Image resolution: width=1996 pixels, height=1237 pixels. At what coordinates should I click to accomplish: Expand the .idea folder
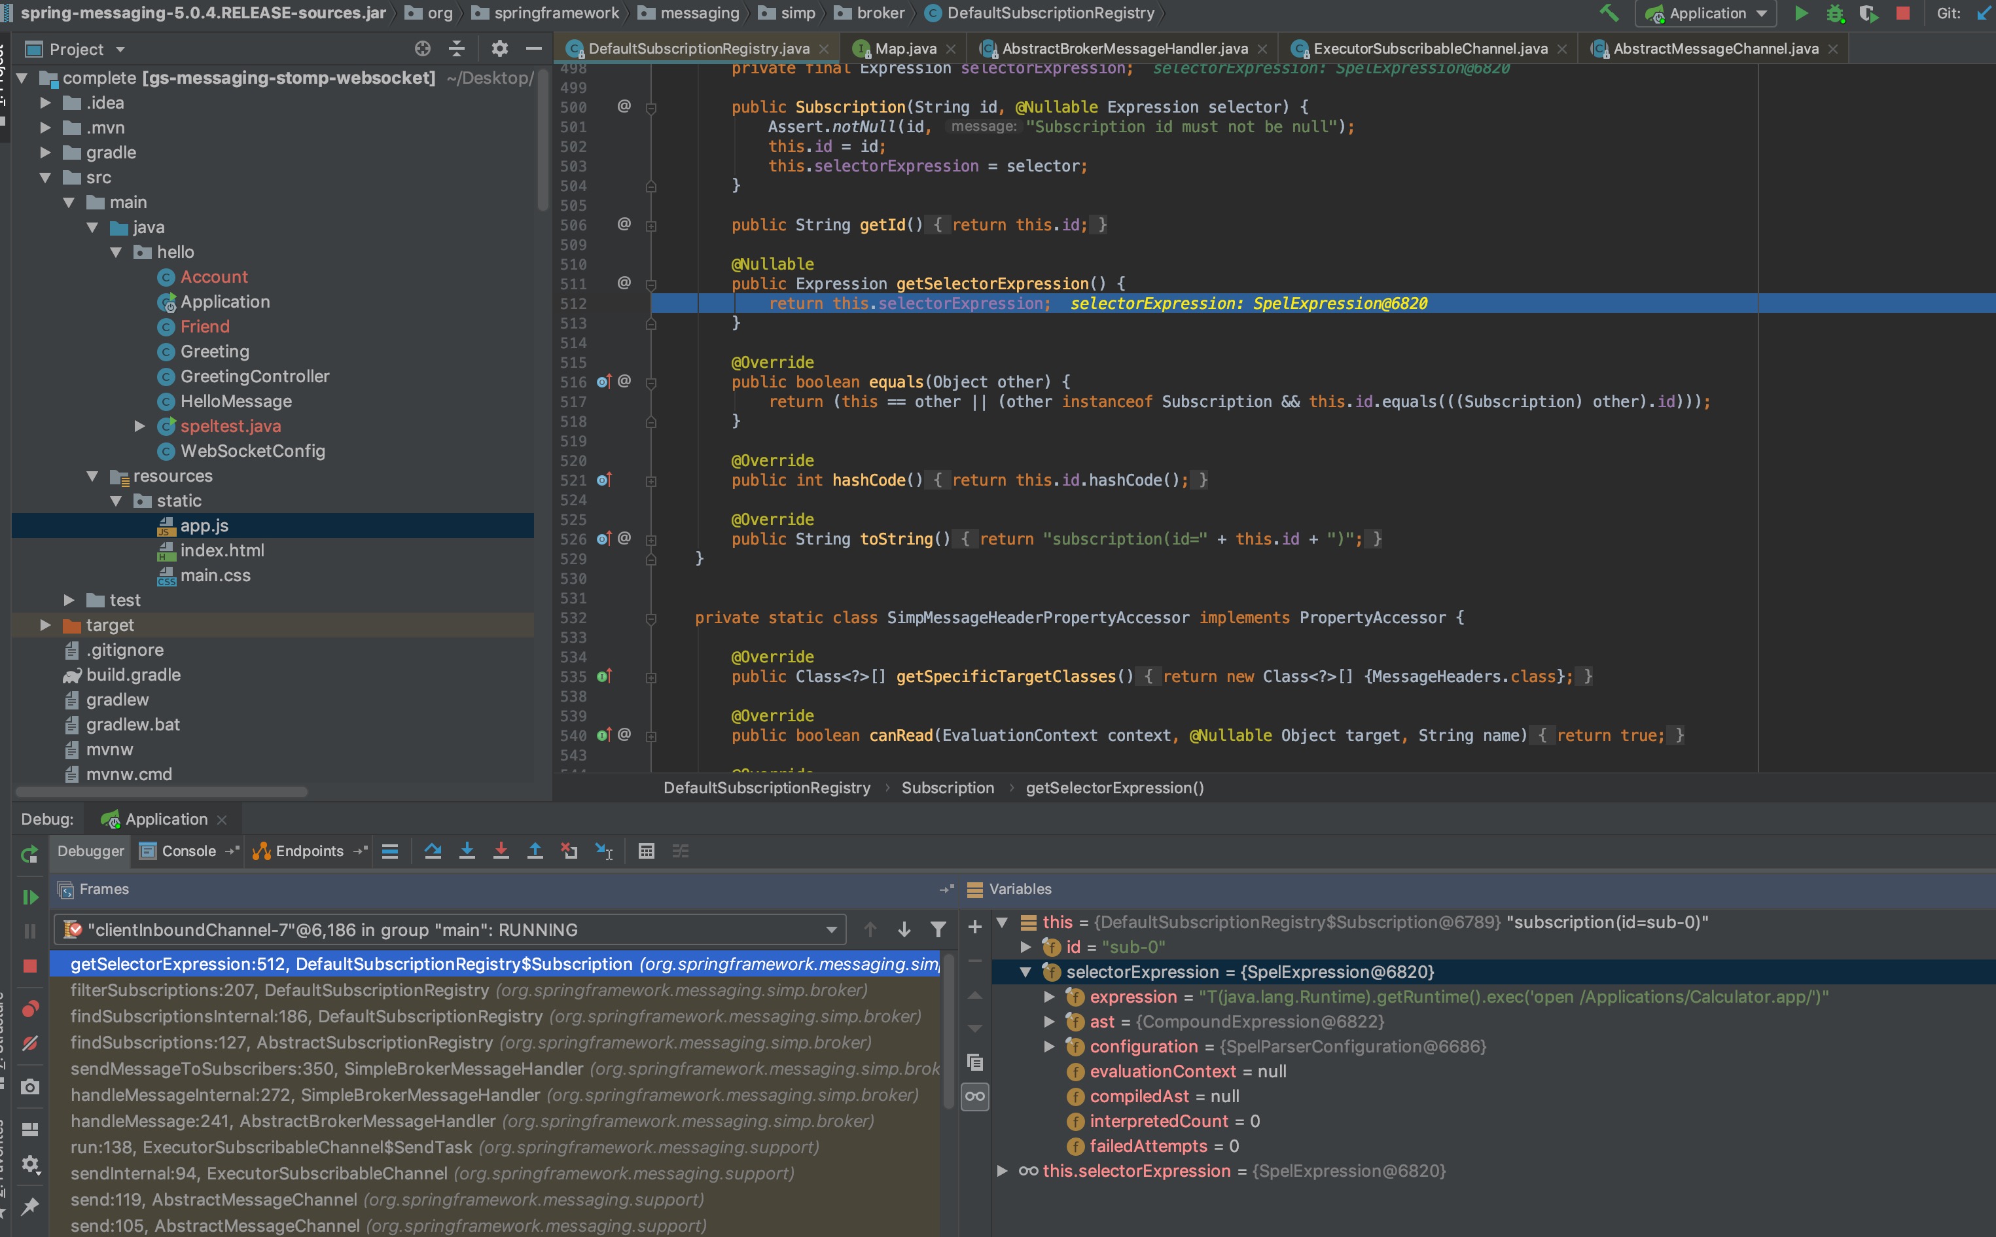(46, 103)
